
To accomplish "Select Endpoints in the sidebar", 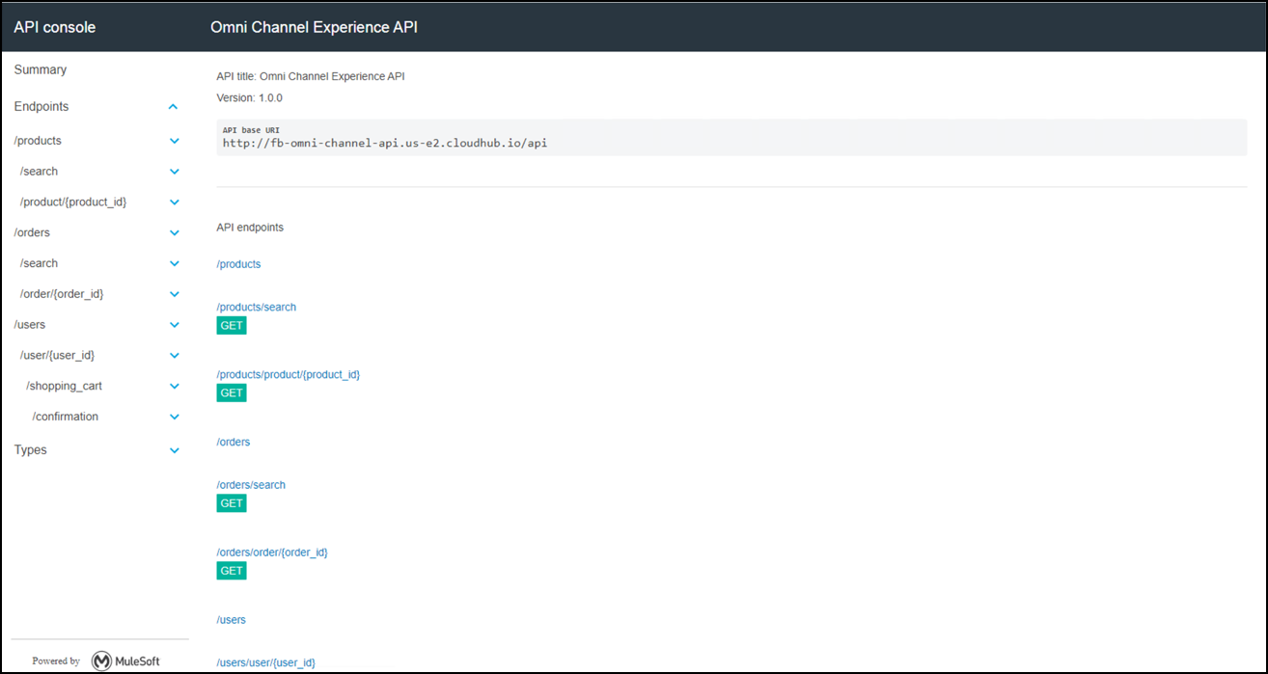I will tap(41, 106).
